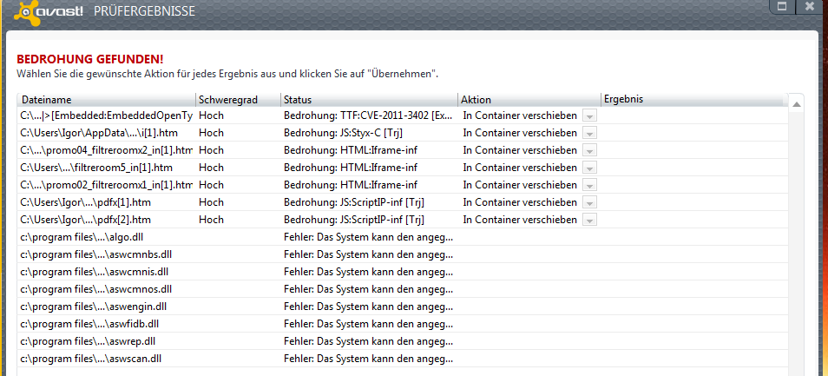This screenshot has width=828, height=376.
Task: Click Iframe-inf status of promo04_filtreroomx2 row
Action: point(351,150)
